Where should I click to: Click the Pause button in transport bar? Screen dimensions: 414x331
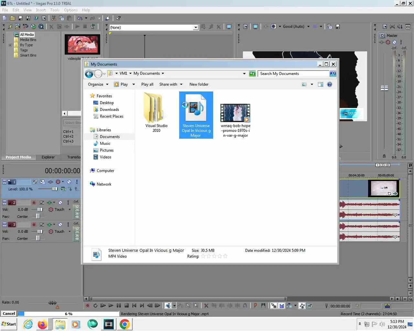[x=119, y=305]
